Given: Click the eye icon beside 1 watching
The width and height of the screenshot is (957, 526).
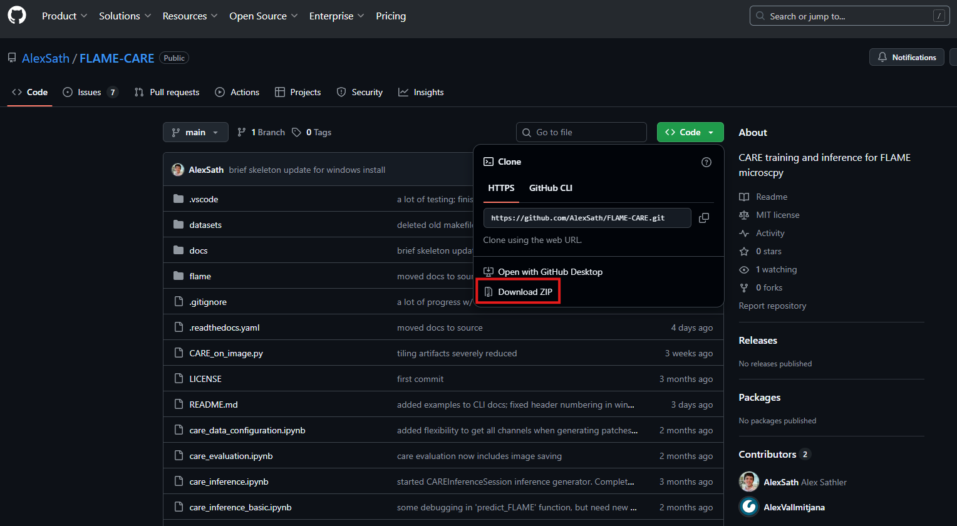Looking at the screenshot, I should pos(744,269).
